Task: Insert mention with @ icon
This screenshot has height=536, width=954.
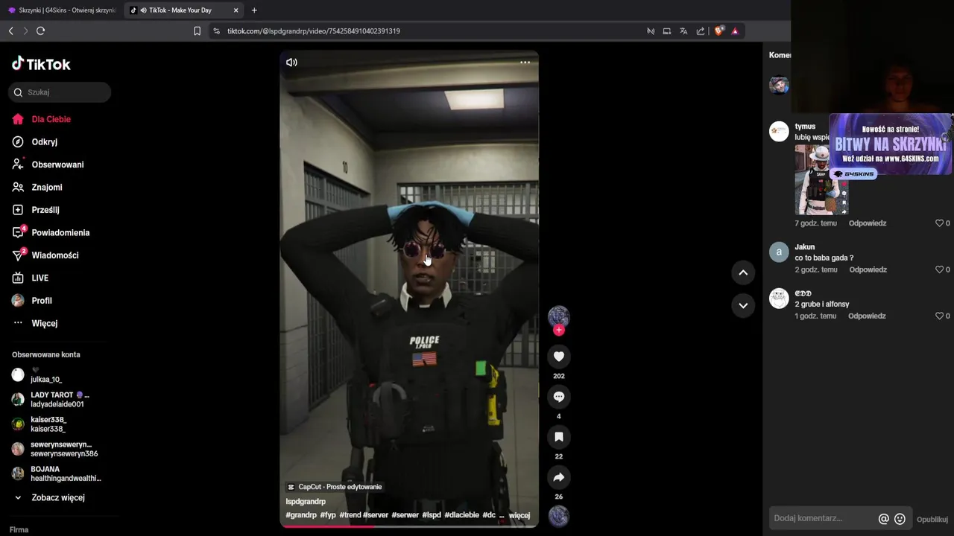Action: [884, 519]
